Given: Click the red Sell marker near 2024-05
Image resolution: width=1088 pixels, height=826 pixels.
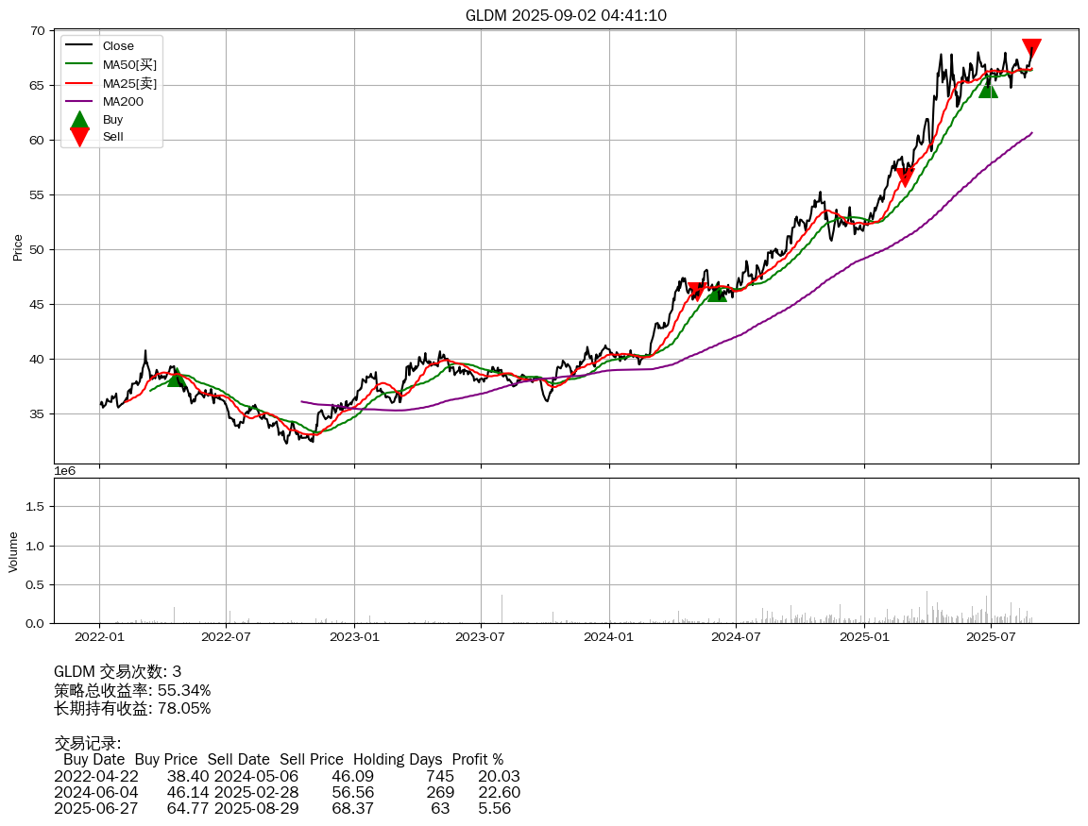Looking at the screenshot, I should [x=697, y=292].
